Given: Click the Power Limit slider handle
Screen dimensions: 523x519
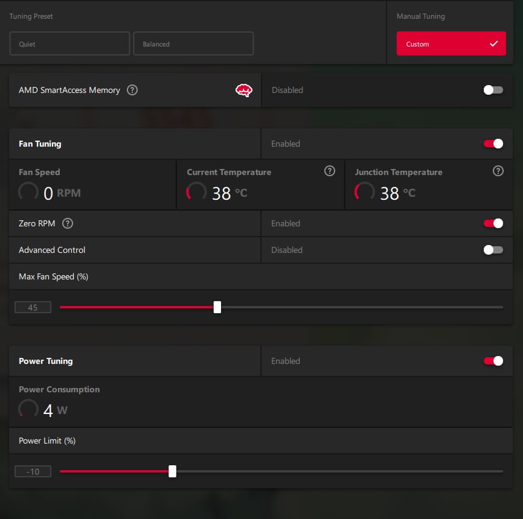Looking at the screenshot, I should point(173,471).
